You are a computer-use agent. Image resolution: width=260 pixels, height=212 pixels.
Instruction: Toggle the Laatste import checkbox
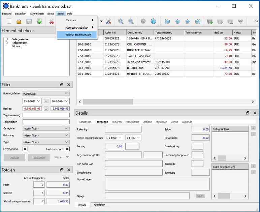point(67,149)
